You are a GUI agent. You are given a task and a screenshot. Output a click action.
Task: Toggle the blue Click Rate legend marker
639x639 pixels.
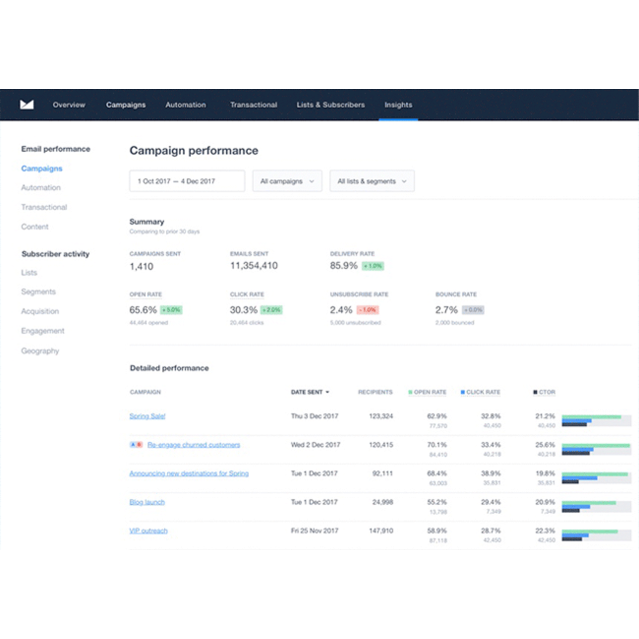coord(463,392)
